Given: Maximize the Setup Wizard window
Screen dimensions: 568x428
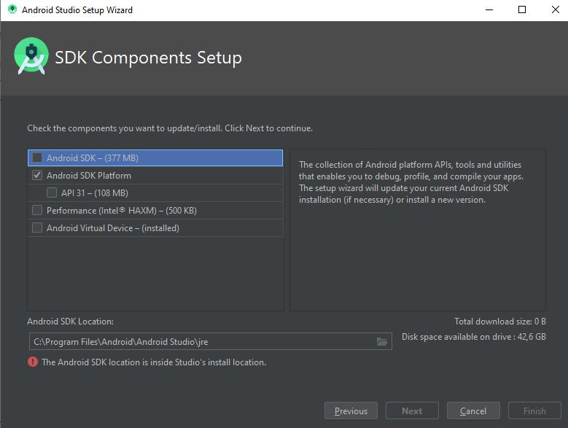Looking at the screenshot, I should 522,9.
